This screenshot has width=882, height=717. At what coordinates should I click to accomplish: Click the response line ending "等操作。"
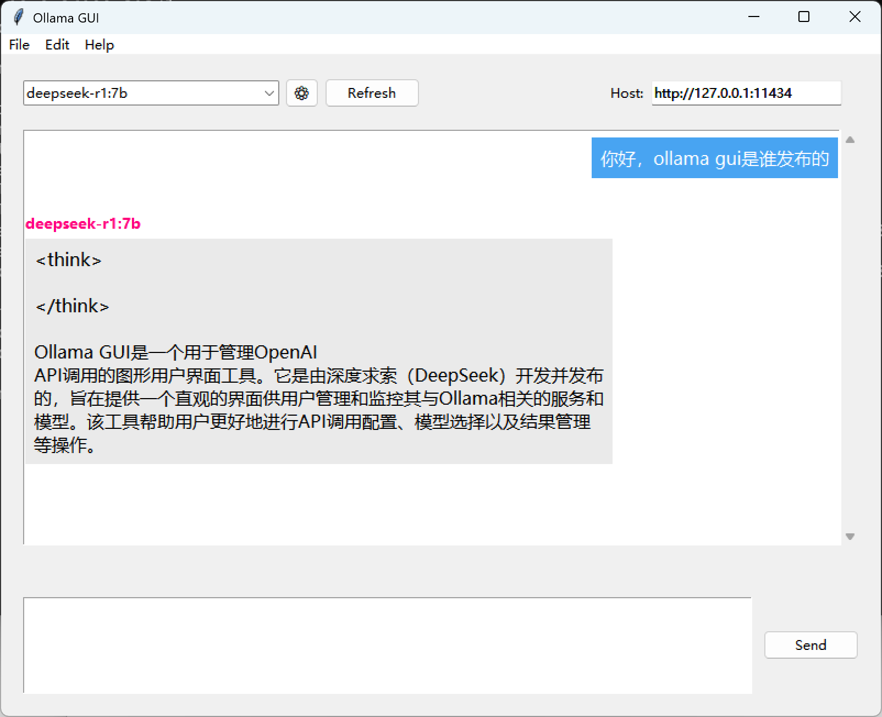65,445
